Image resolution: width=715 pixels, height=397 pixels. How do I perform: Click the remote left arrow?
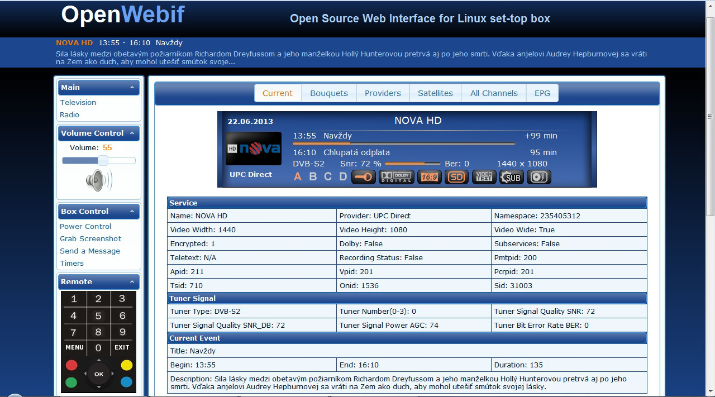85,374
